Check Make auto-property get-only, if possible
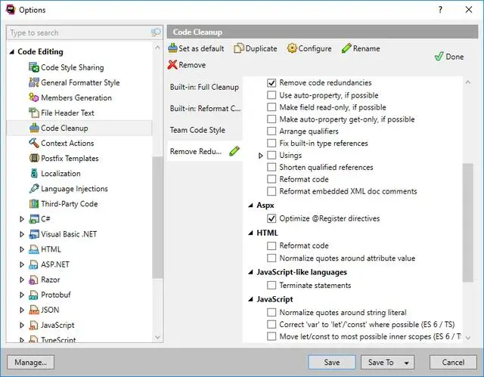This screenshot has height=377, width=484. coord(271,119)
